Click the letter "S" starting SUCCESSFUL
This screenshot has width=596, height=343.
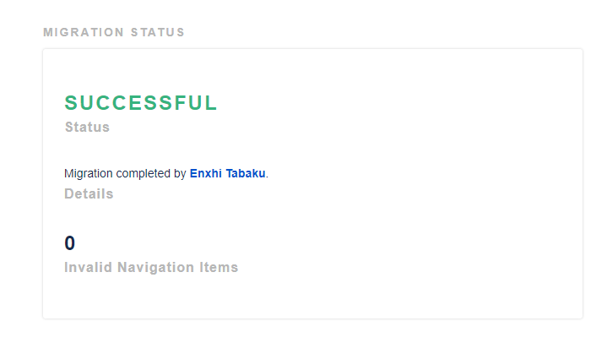[x=71, y=103]
